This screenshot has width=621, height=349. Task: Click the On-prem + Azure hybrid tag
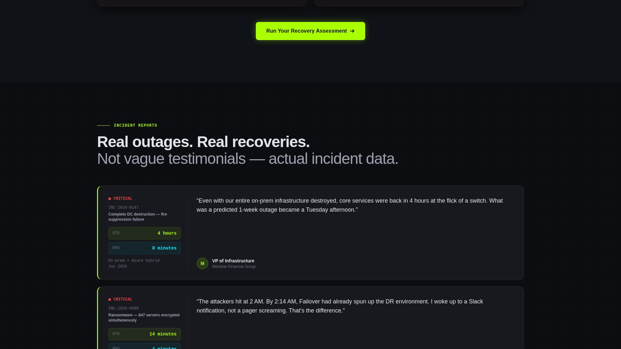tap(134, 260)
